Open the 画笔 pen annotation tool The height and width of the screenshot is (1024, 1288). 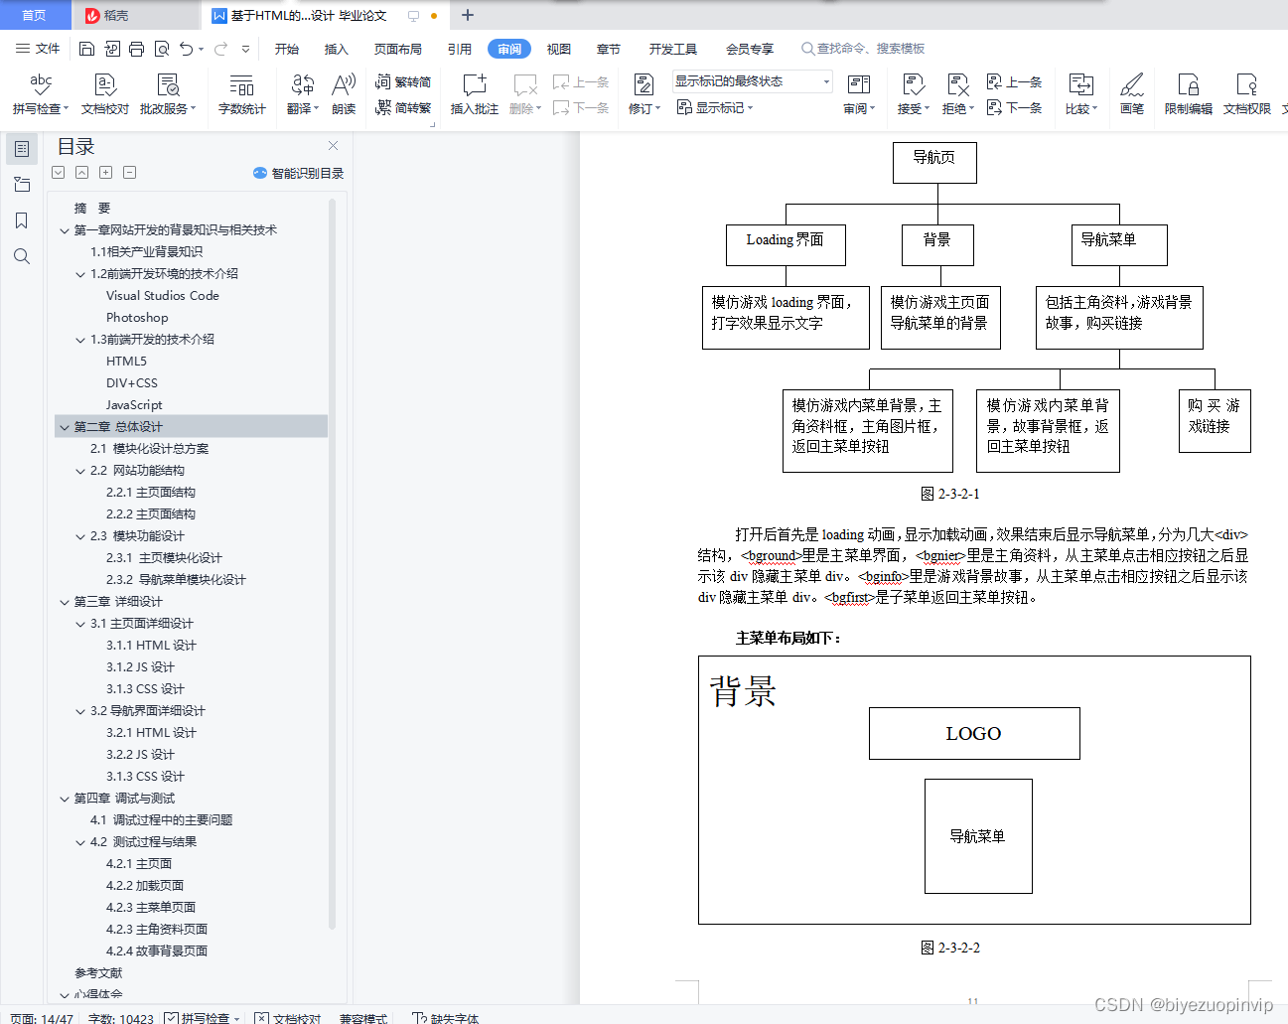pos(1131,92)
